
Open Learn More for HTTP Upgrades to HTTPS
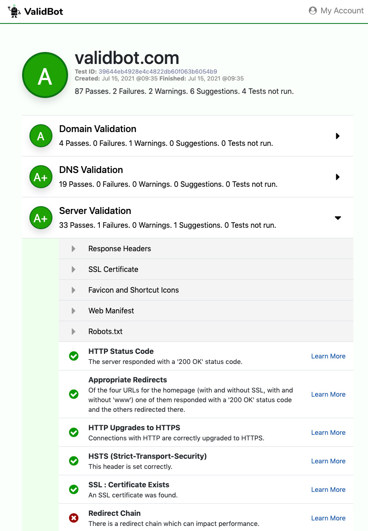(328, 433)
